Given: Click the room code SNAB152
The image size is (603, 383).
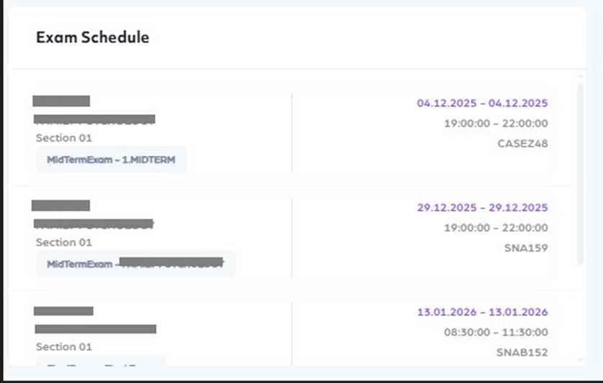Looking at the screenshot, I should pos(522,352).
